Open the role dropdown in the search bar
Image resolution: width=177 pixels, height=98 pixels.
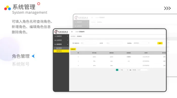tap(142, 43)
